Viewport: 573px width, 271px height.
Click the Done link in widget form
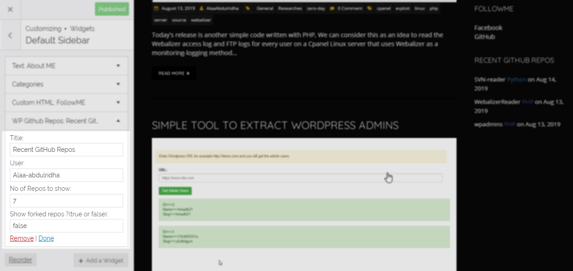click(46, 238)
